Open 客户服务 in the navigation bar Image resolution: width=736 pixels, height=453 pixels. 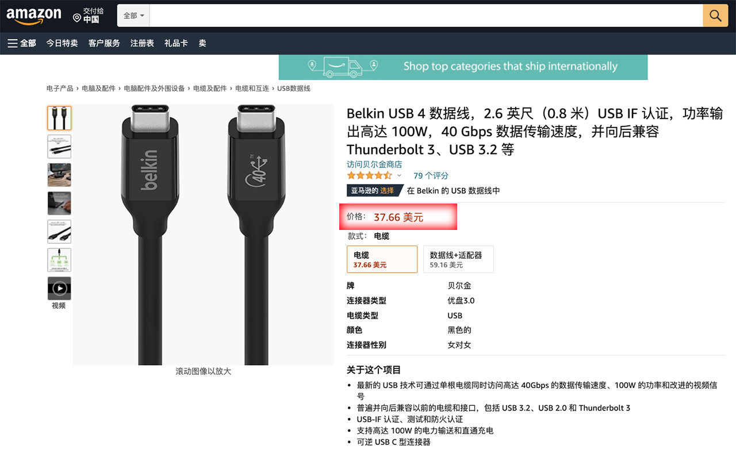point(104,43)
